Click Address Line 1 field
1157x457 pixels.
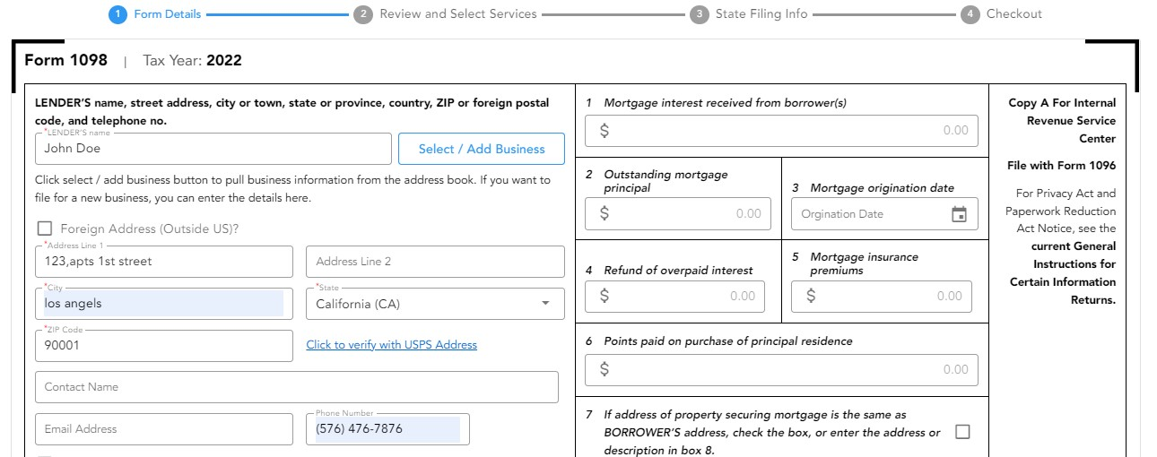[164, 262]
